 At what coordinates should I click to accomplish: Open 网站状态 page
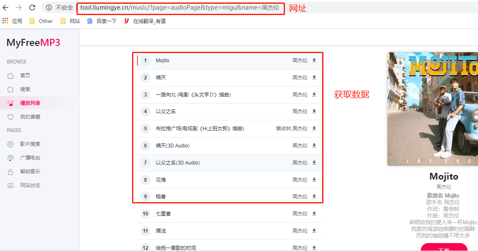click(30, 185)
